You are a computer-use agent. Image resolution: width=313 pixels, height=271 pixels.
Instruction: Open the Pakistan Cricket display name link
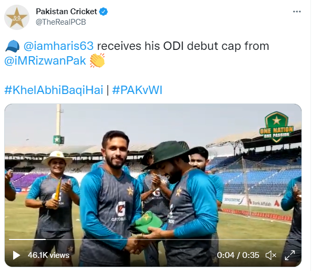point(66,12)
